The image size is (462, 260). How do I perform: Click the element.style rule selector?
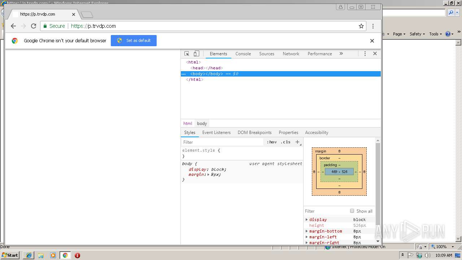199,151
